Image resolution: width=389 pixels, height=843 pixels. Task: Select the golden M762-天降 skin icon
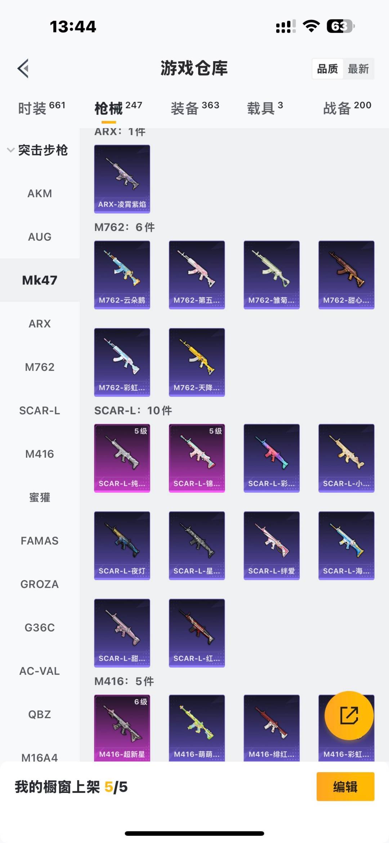click(x=197, y=362)
